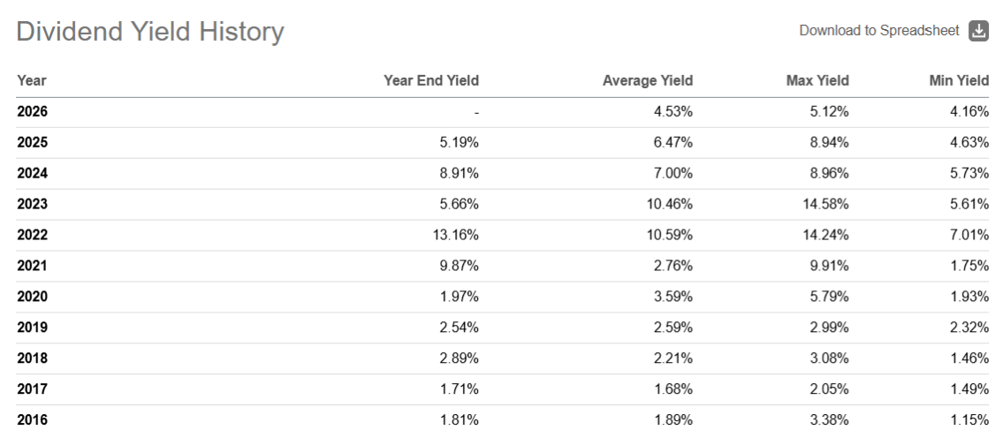Screen dimensions: 1003x445
Task: Click the Download to Spreadsheet link
Action: coord(878,31)
